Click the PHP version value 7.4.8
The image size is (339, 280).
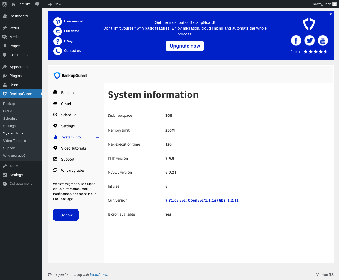(x=170, y=158)
